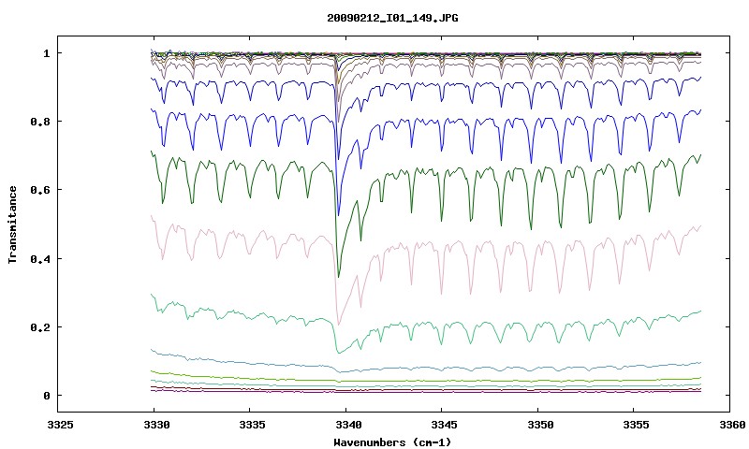This screenshot has height=449, width=749.
Task: Click x-axis tick label 3330
Action: click(156, 425)
